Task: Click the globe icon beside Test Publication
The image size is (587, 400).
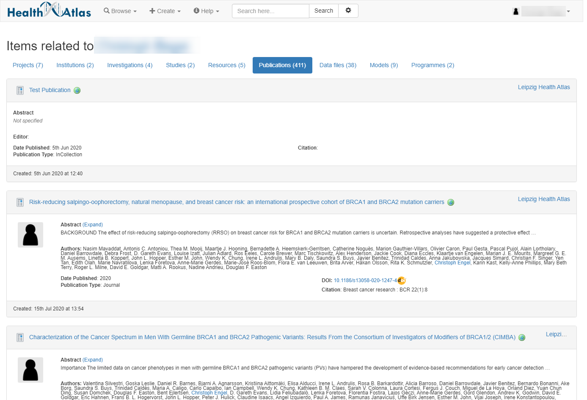Action: click(x=77, y=90)
